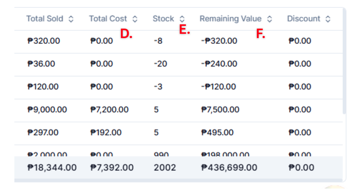Click the ₱7,200.00 Total Cost cell
The width and height of the screenshot is (363, 190).
[110, 110]
